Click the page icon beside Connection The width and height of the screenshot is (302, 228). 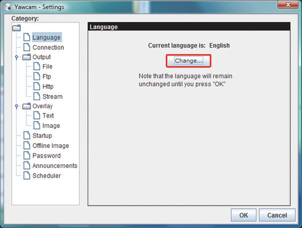tap(27, 47)
